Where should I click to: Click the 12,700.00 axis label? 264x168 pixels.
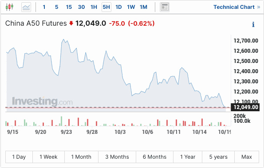click(x=246, y=41)
